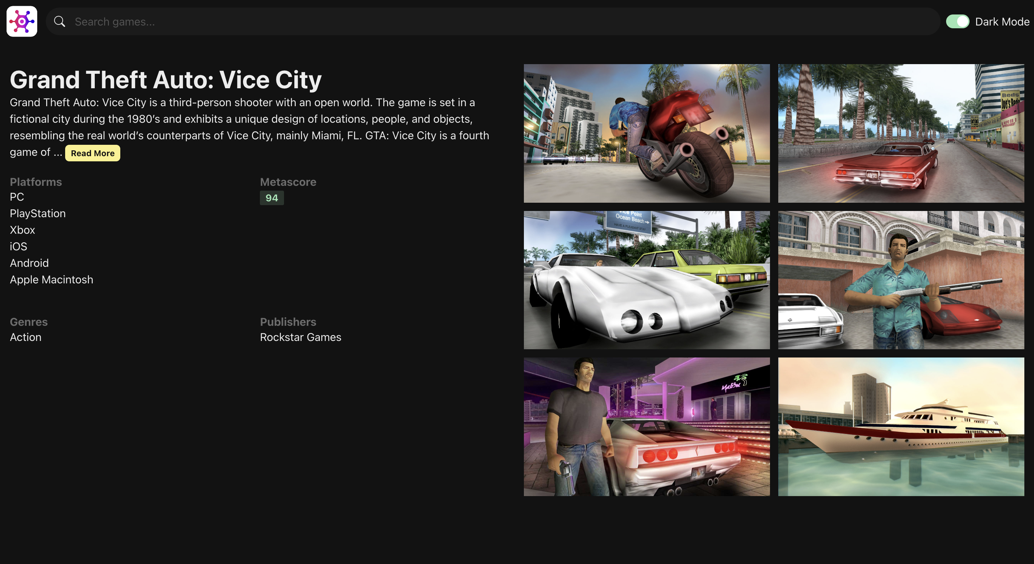Viewport: 1034px width, 564px height.
Task: Click the magnifying glass search icon
Action: (59, 21)
